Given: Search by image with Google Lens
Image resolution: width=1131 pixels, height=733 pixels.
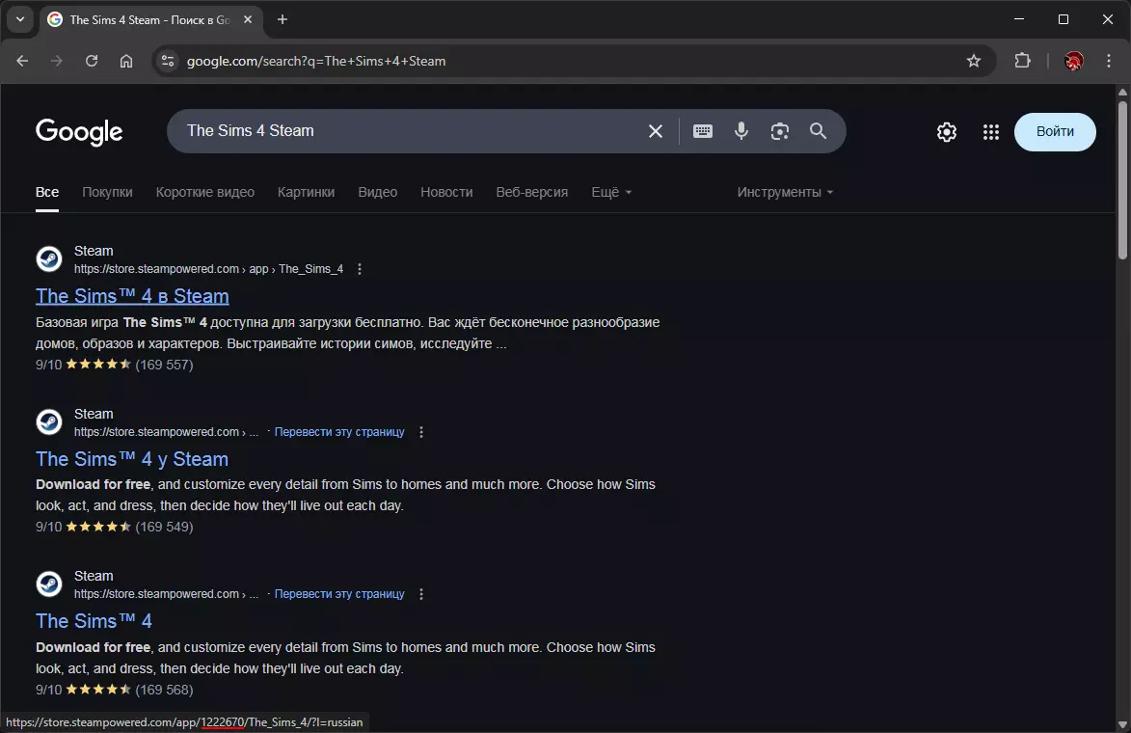Looking at the screenshot, I should pos(779,131).
